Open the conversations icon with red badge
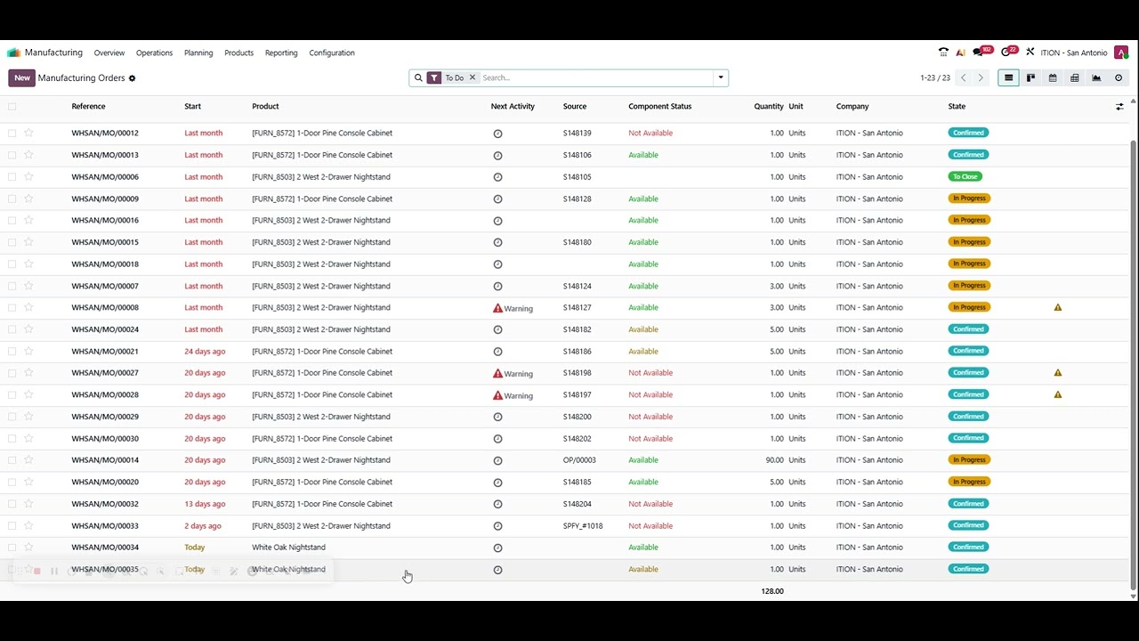1139x641 pixels. tap(981, 52)
